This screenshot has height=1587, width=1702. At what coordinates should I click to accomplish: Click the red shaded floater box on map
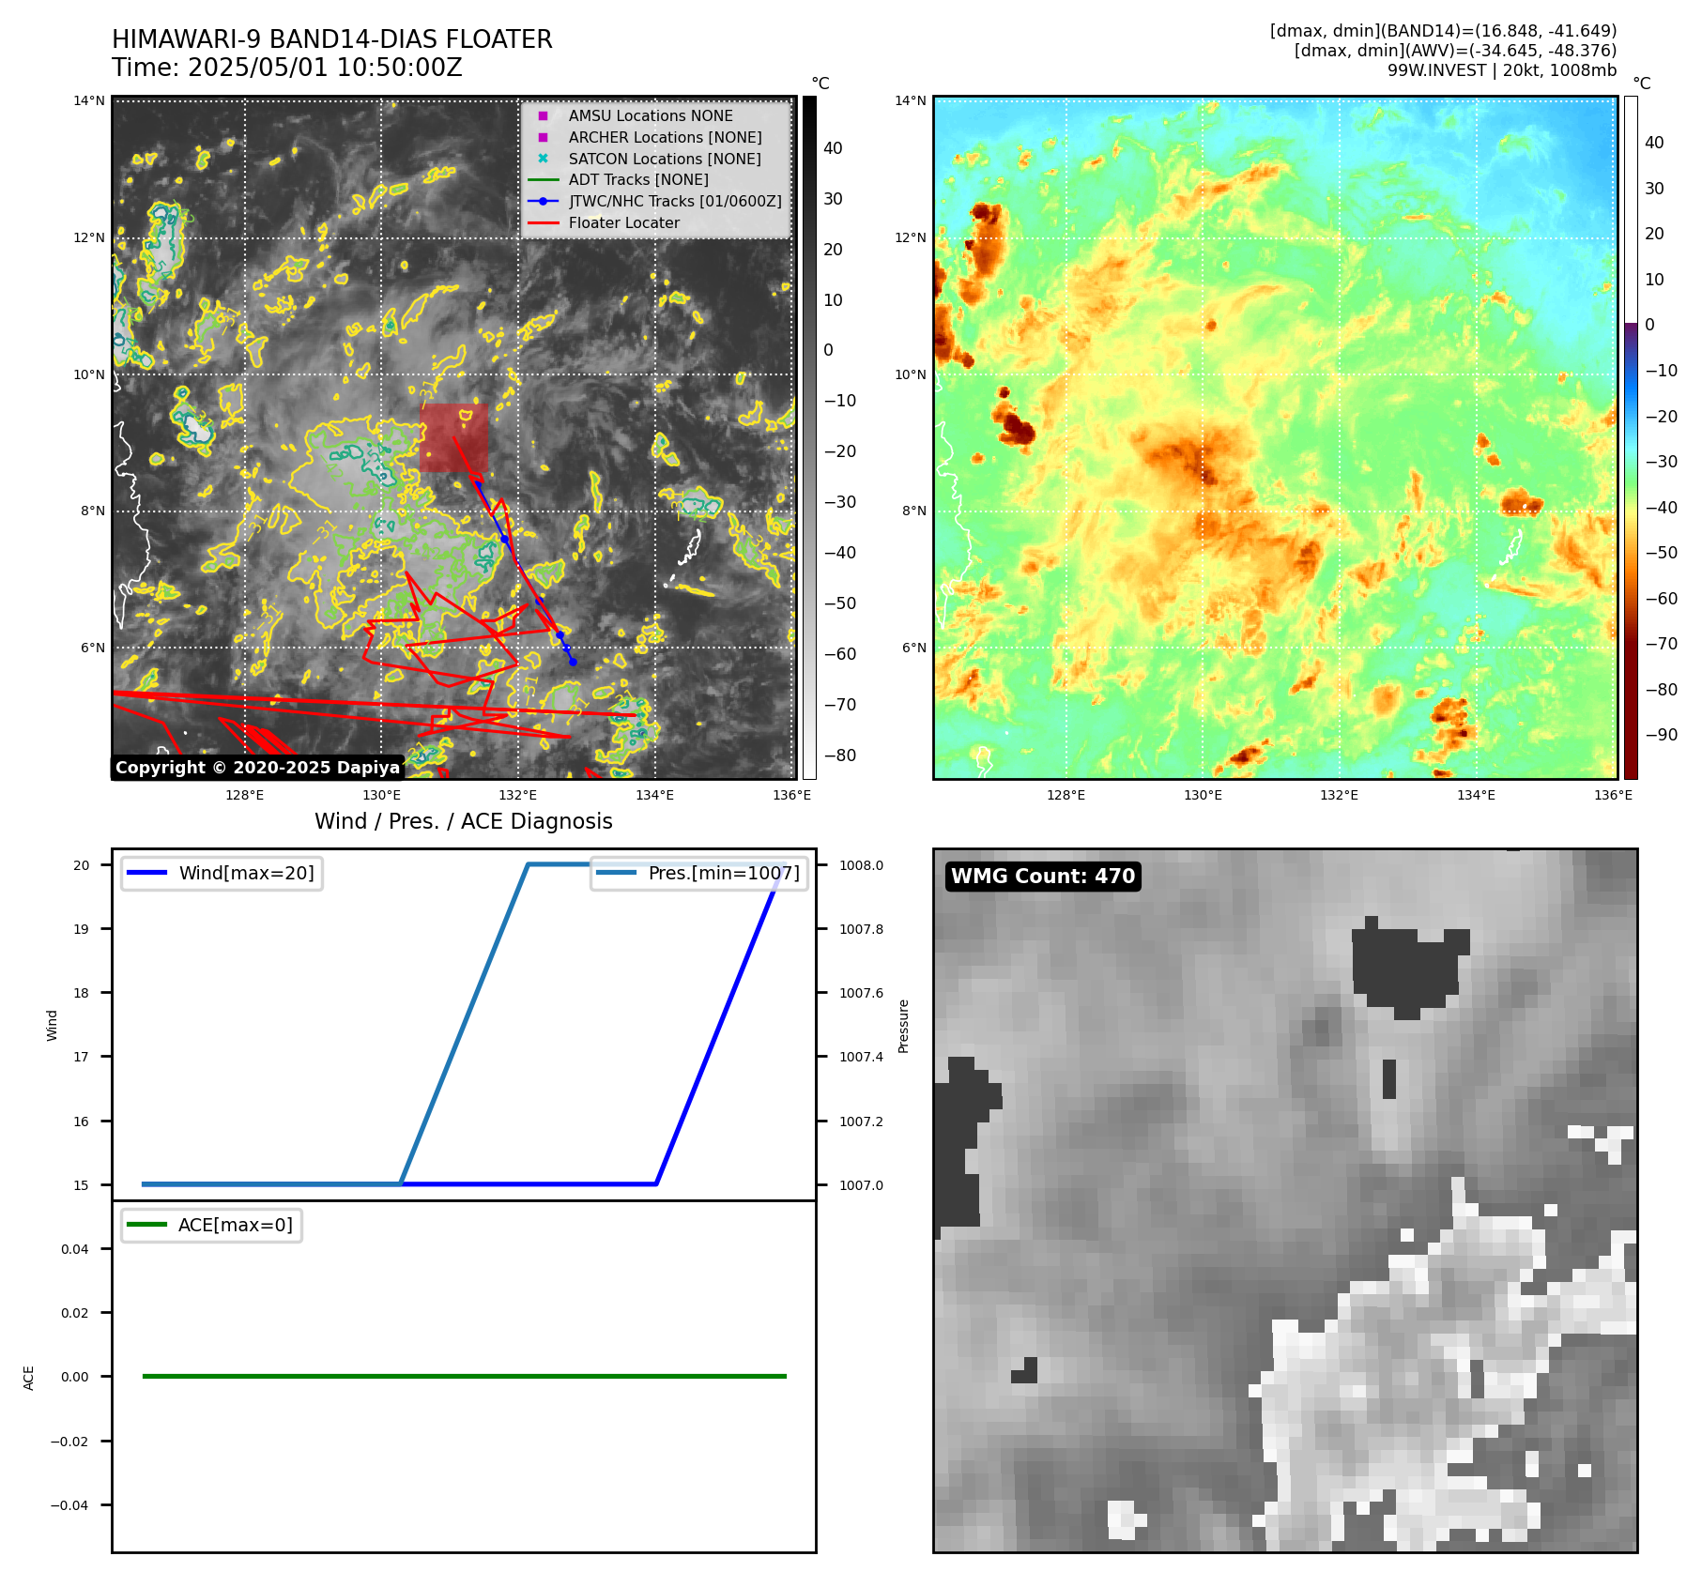pyautogui.click(x=454, y=437)
